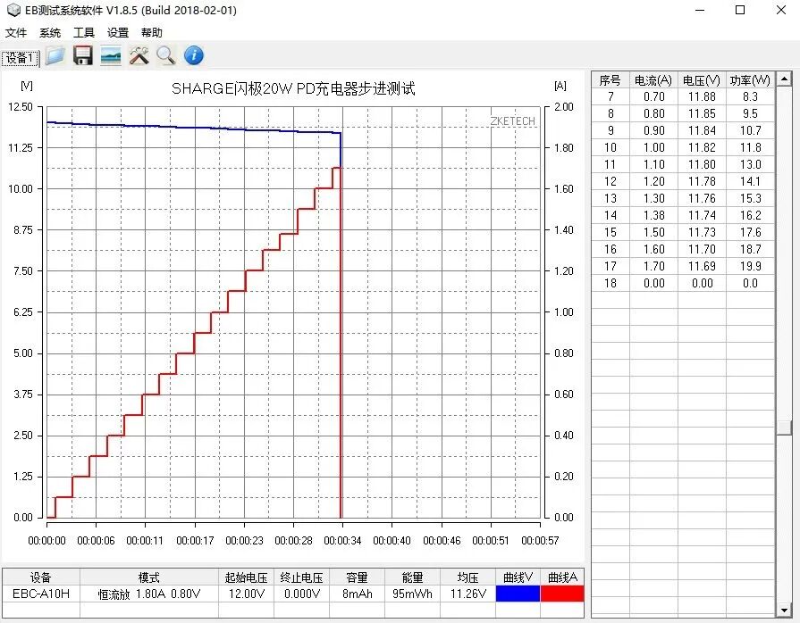800x623 pixels.
Task: Open the 帮助 menu
Action: (152, 33)
